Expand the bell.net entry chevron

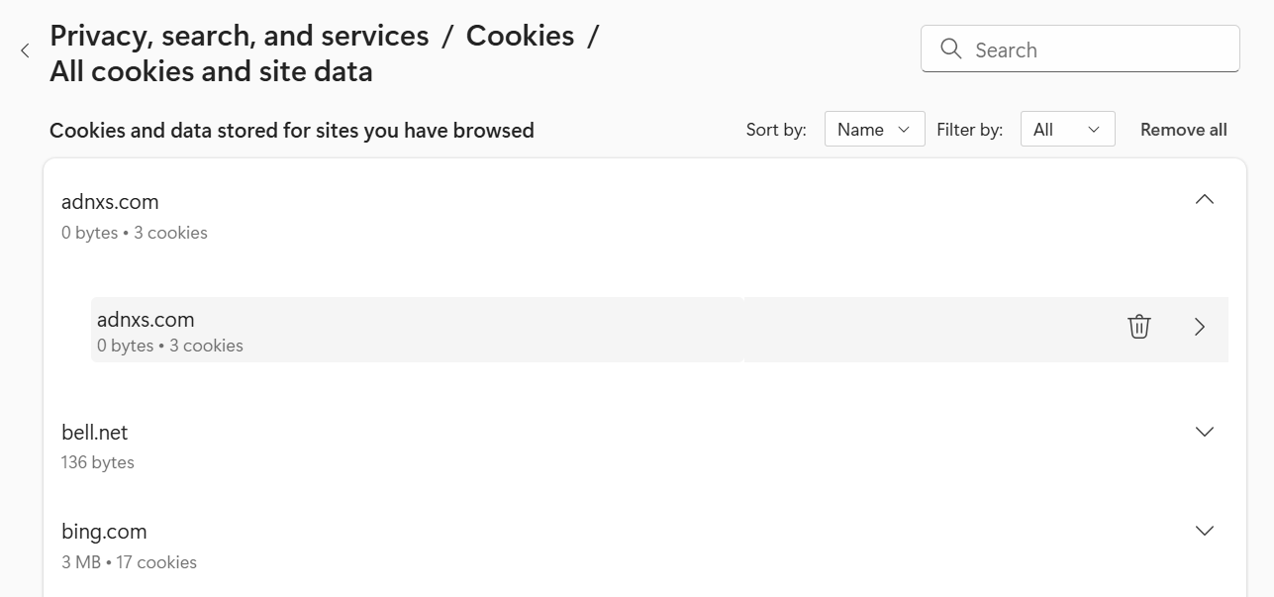1205,432
